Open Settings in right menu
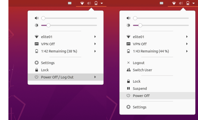This screenshot has height=120, width=198. coord(157,107)
